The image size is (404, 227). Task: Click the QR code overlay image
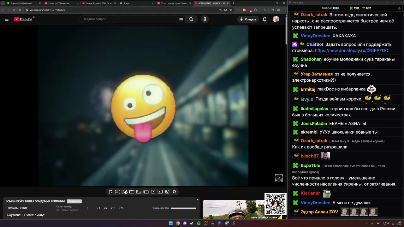coord(276,204)
